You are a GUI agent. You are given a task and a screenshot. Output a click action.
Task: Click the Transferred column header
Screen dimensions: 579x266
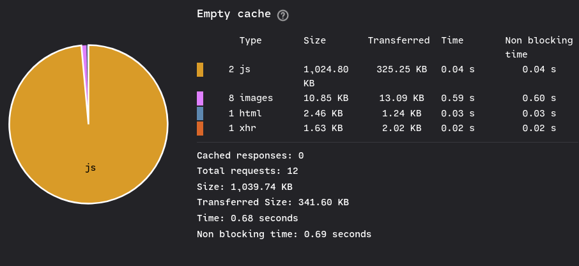[x=399, y=40]
